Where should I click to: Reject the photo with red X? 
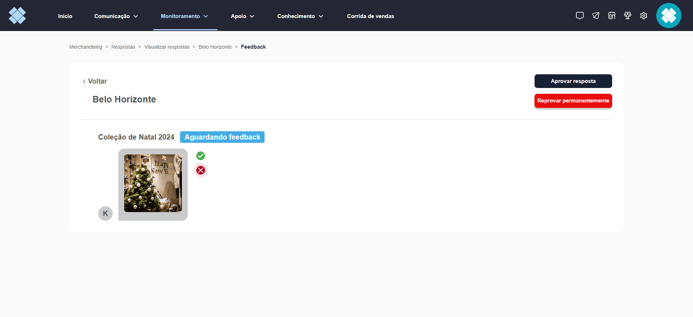(201, 170)
